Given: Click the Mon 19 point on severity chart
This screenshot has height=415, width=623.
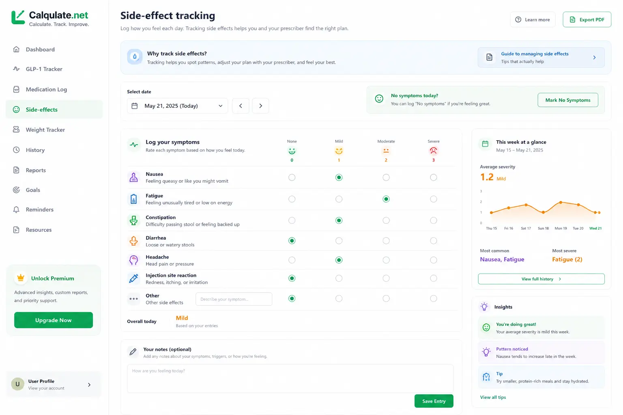Looking at the screenshot, I should point(561,202).
